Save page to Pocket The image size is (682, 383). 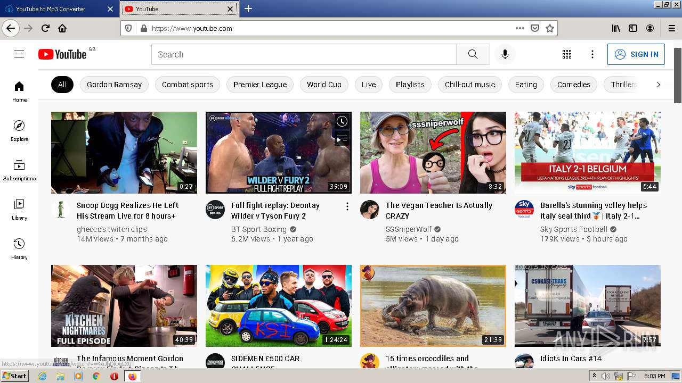click(x=535, y=28)
